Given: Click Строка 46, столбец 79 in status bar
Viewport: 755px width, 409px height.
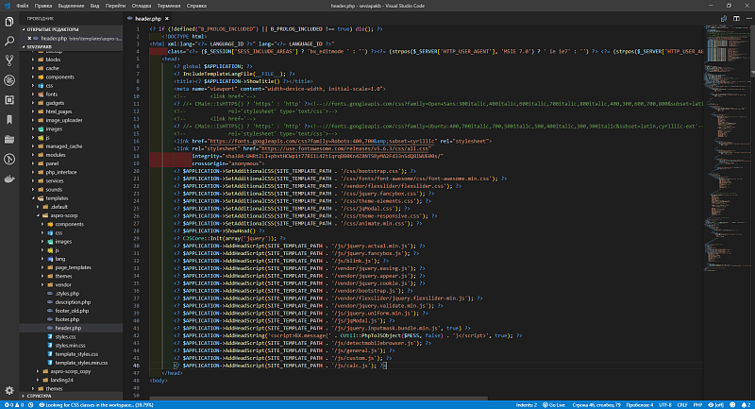Looking at the screenshot, I should tap(596, 405).
